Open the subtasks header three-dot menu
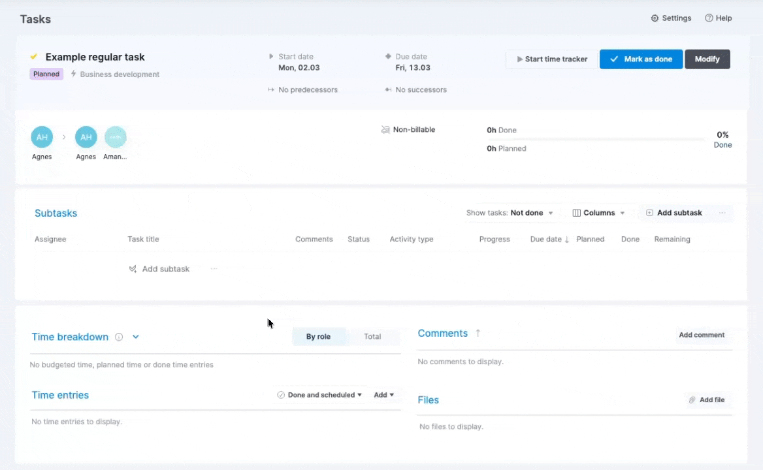 click(722, 213)
